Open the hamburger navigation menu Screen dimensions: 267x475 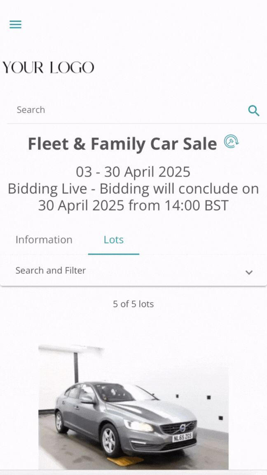click(x=16, y=25)
